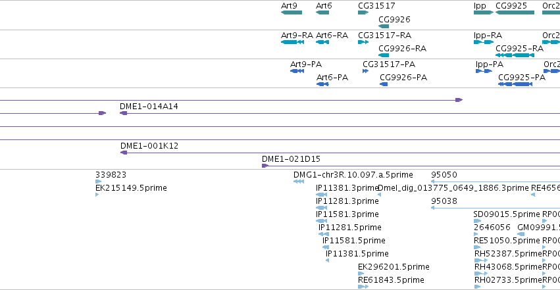Screen dimensions: 560x290
Task: Open the Dmel_dig_013775_0649_1886.3prime label
Action: (x=453, y=188)
